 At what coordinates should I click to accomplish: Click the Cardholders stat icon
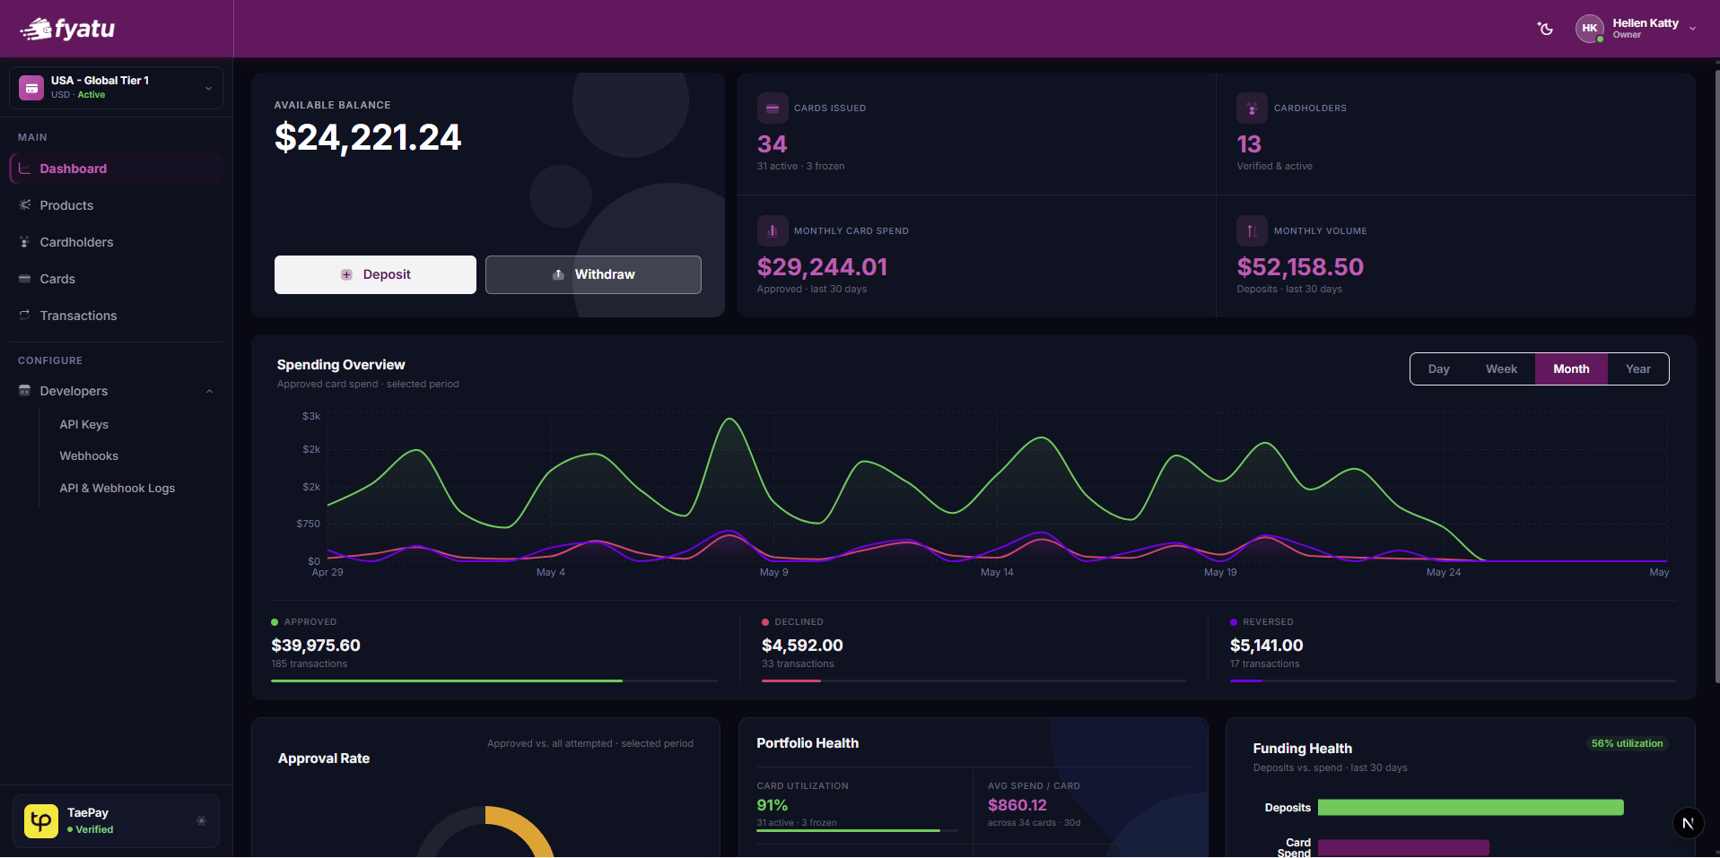click(x=1252, y=108)
